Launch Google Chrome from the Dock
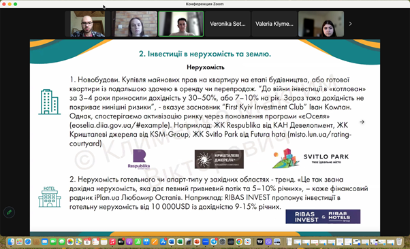410x249 pixels. point(239,242)
